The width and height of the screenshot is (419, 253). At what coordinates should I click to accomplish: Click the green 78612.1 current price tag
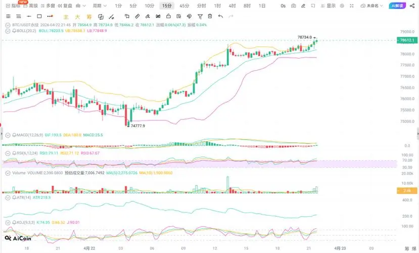point(407,40)
